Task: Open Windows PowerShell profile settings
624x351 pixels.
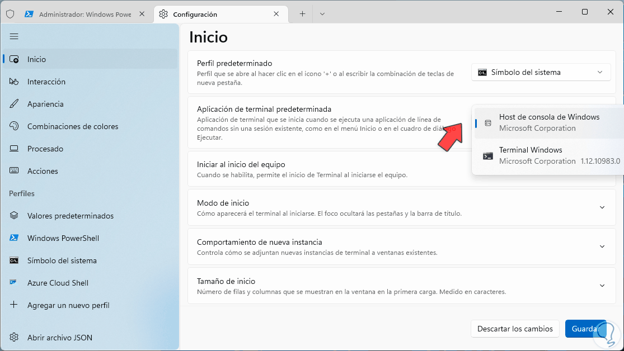Action: tap(90, 238)
